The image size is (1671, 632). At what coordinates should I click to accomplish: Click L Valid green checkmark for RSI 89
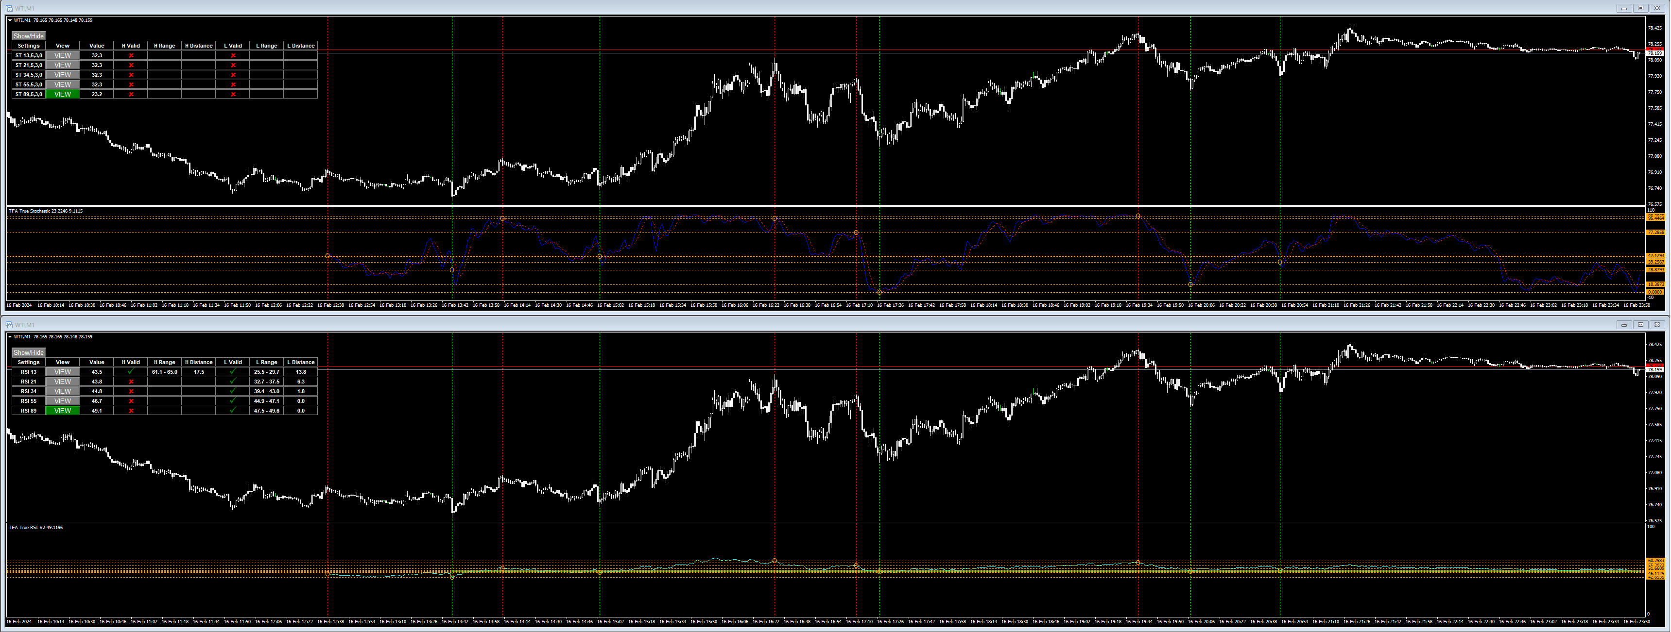click(233, 411)
